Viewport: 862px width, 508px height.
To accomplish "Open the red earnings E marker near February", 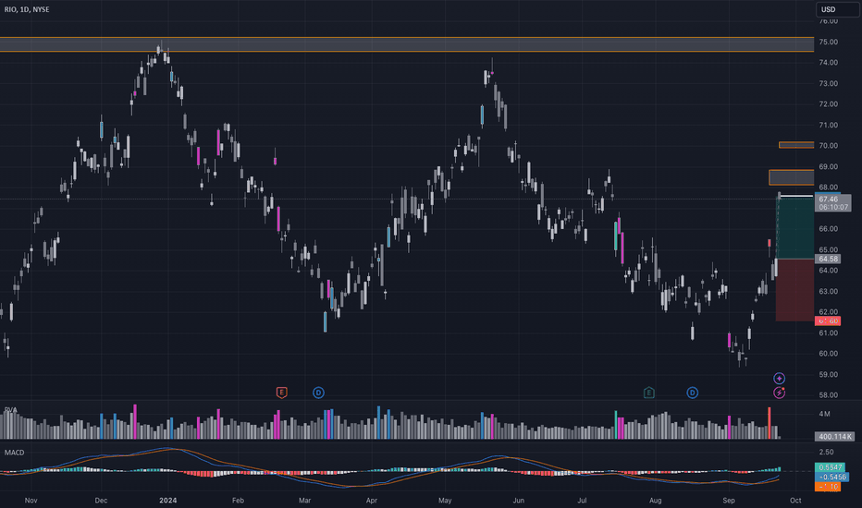I will pyautogui.click(x=281, y=393).
